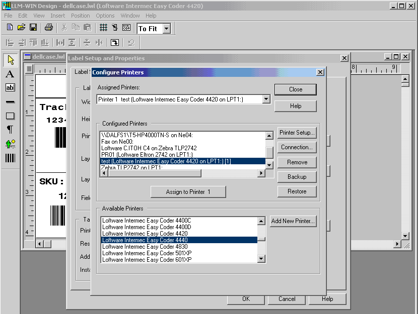Open the Assigned Printers dropdown
This screenshot has height=314, width=418.
point(266,99)
